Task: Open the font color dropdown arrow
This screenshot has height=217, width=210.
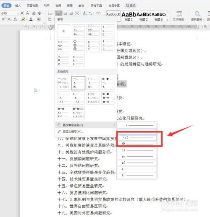Action: coord(34,19)
